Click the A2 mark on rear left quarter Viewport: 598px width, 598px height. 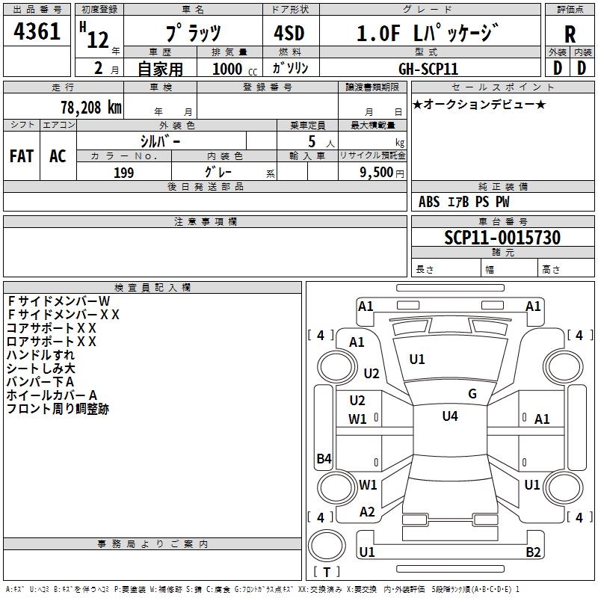367,512
